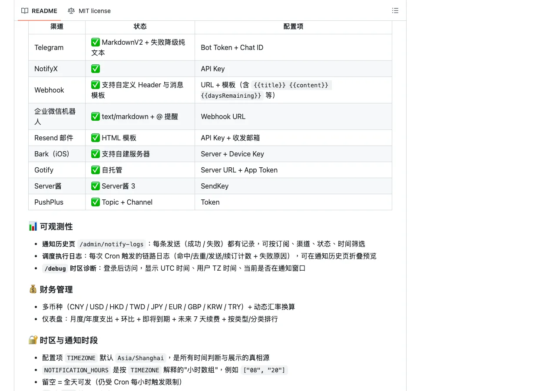556x391 pixels.
Task: Click the Webhook URL cell
Action: (293, 116)
